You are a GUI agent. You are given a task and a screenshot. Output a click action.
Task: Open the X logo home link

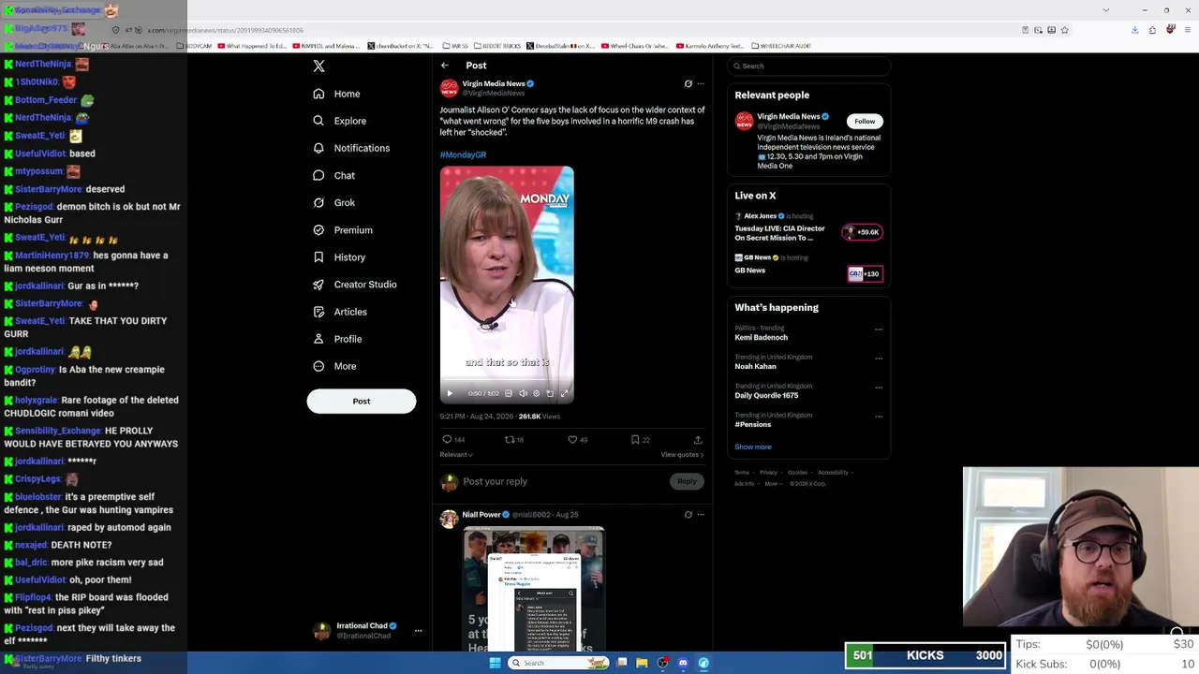(318, 66)
